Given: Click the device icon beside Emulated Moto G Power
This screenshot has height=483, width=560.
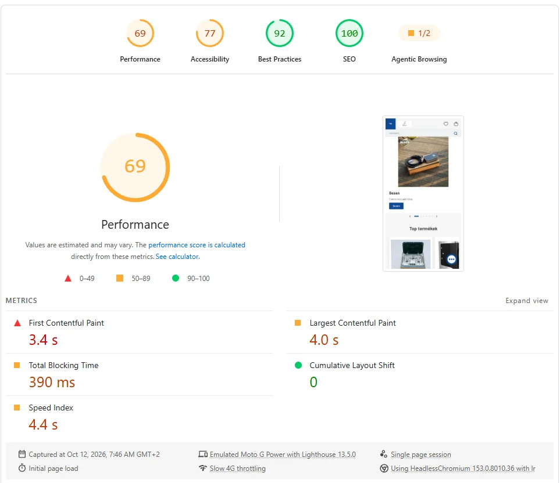Looking at the screenshot, I should 203,454.
